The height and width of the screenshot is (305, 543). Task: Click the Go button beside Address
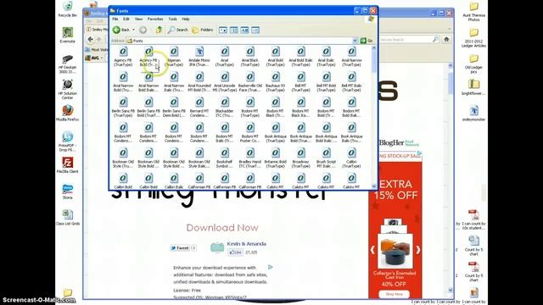click(x=367, y=41)
